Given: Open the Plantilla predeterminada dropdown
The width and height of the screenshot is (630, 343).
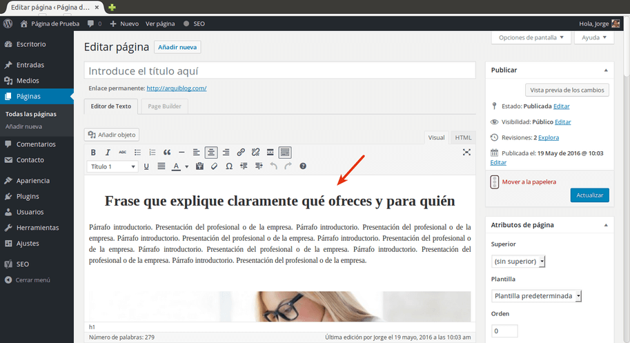Looking at the screenshot, I should click(536, 295).
